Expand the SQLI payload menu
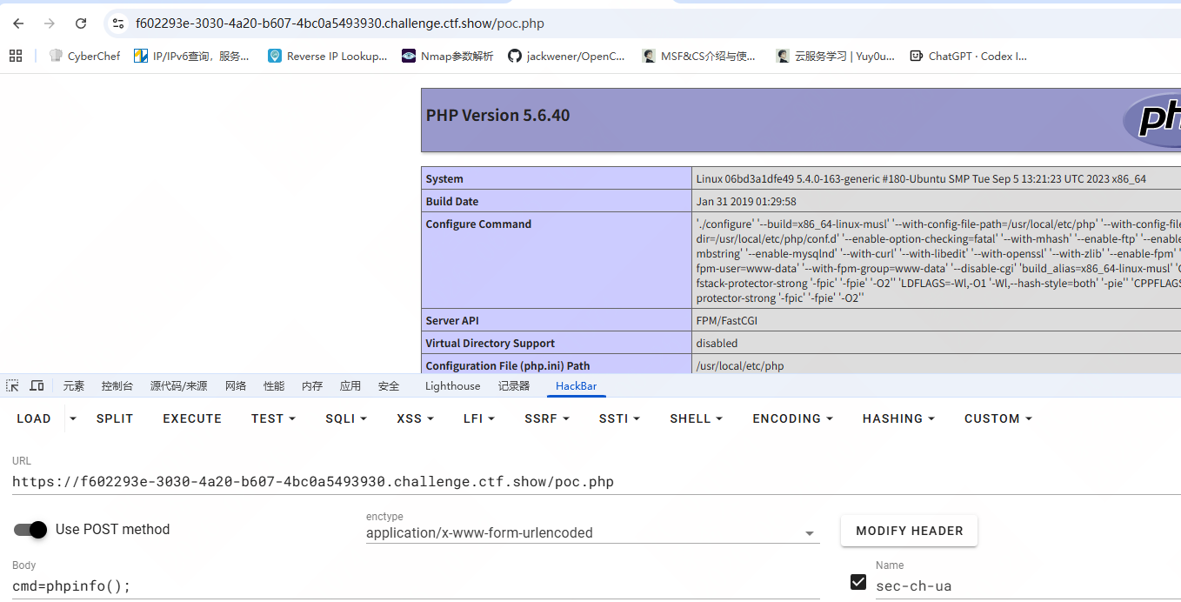 coord(345,418)
